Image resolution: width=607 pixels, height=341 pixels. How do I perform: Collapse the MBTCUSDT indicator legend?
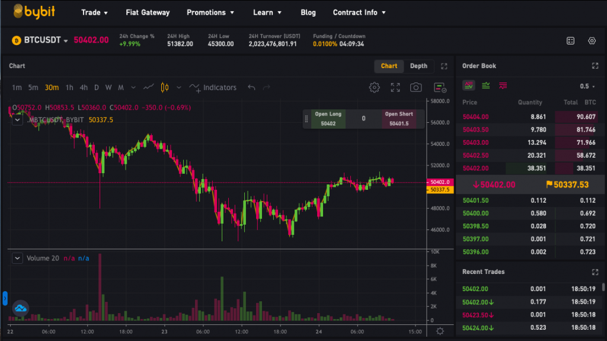17,120
